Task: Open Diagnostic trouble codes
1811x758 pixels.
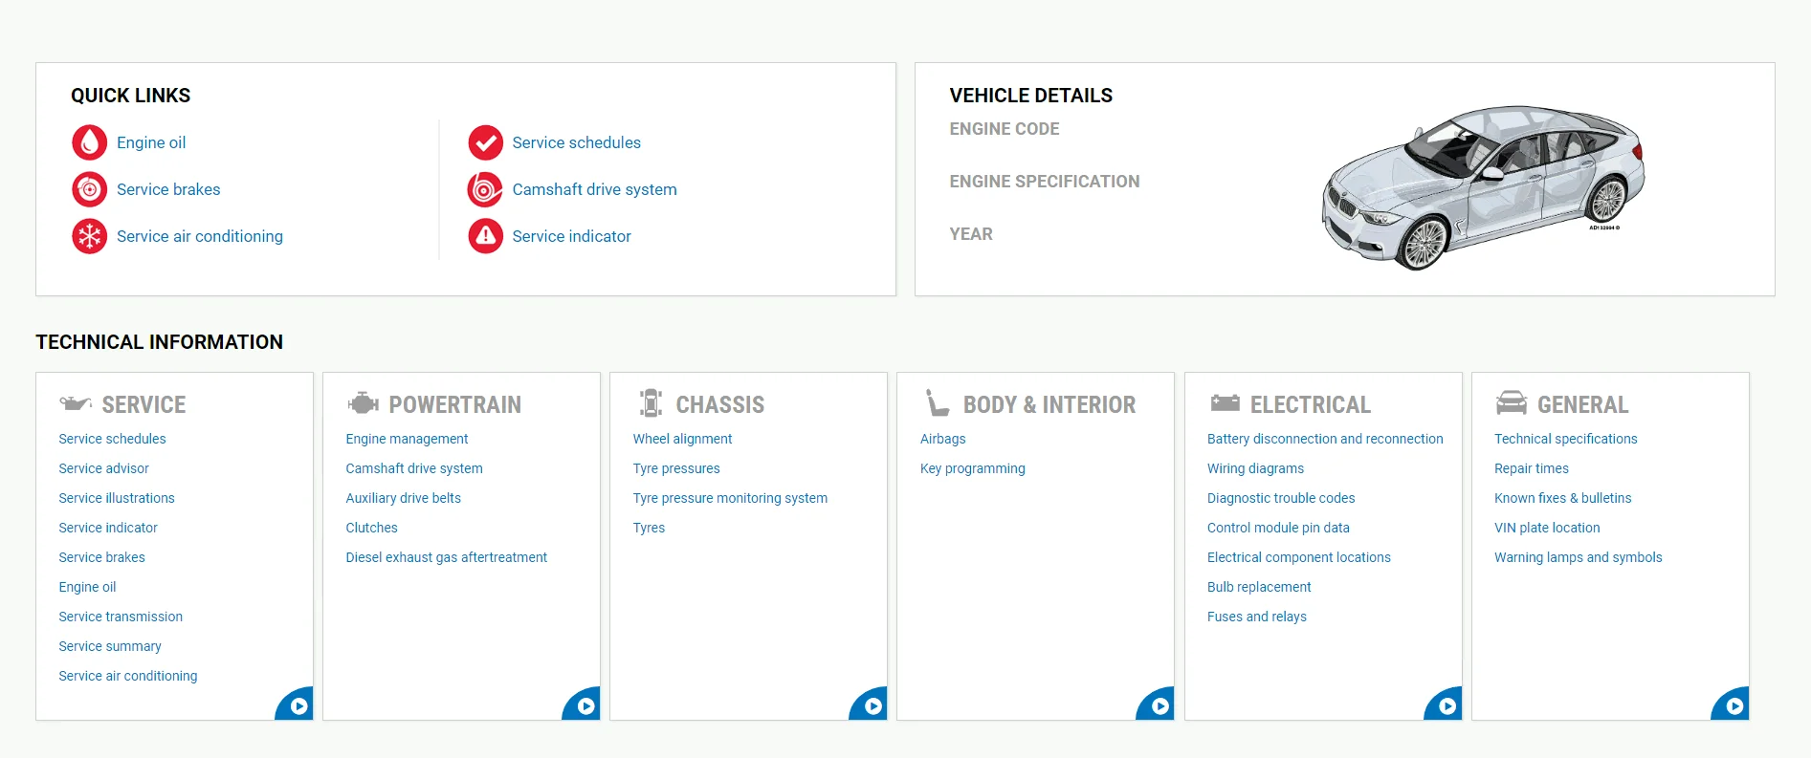Action: click(1280, 498)
